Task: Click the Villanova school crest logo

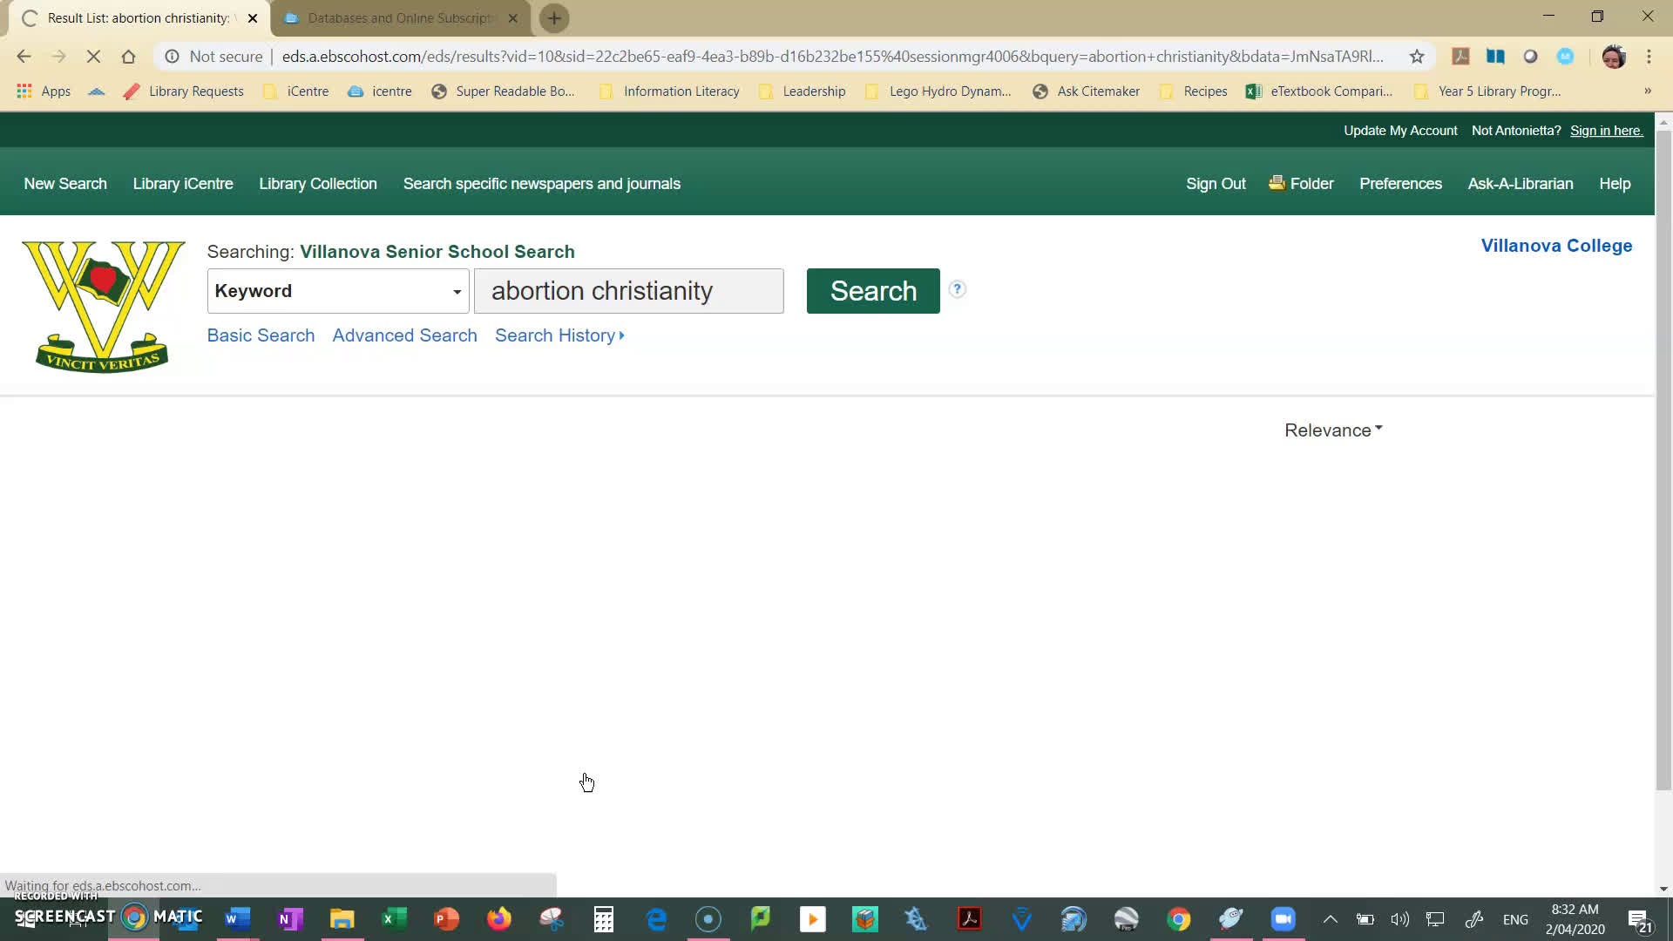Action: [x=103, y=306]
